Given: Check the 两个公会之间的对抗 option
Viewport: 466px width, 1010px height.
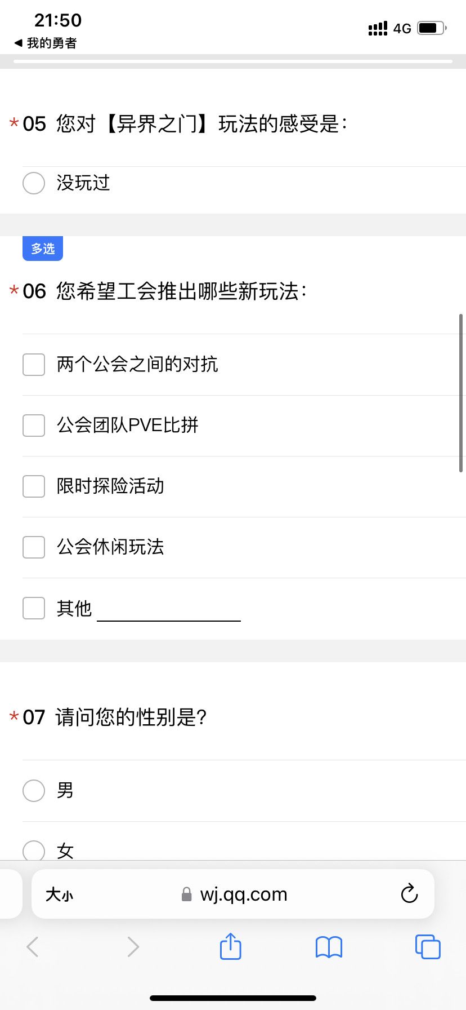Looking at the screenshot, I should pos(34,365).
